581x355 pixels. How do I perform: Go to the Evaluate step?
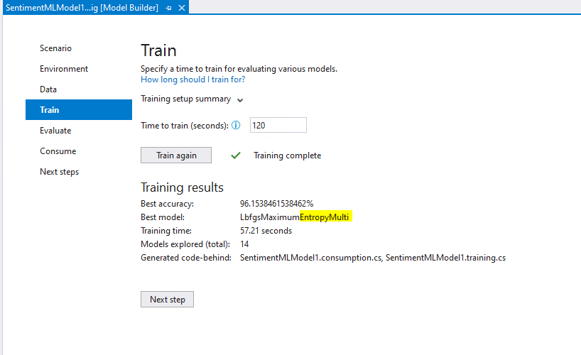(x=55, y=131)
